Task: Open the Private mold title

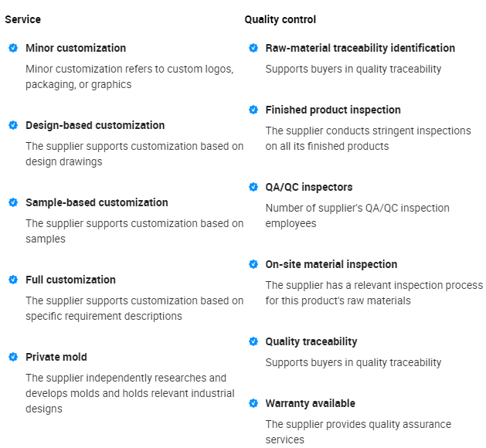Action: 56,357
